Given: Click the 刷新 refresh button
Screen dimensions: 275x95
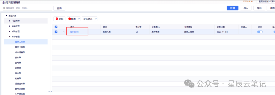Looking at the screenshot, I should pos(271,8).
